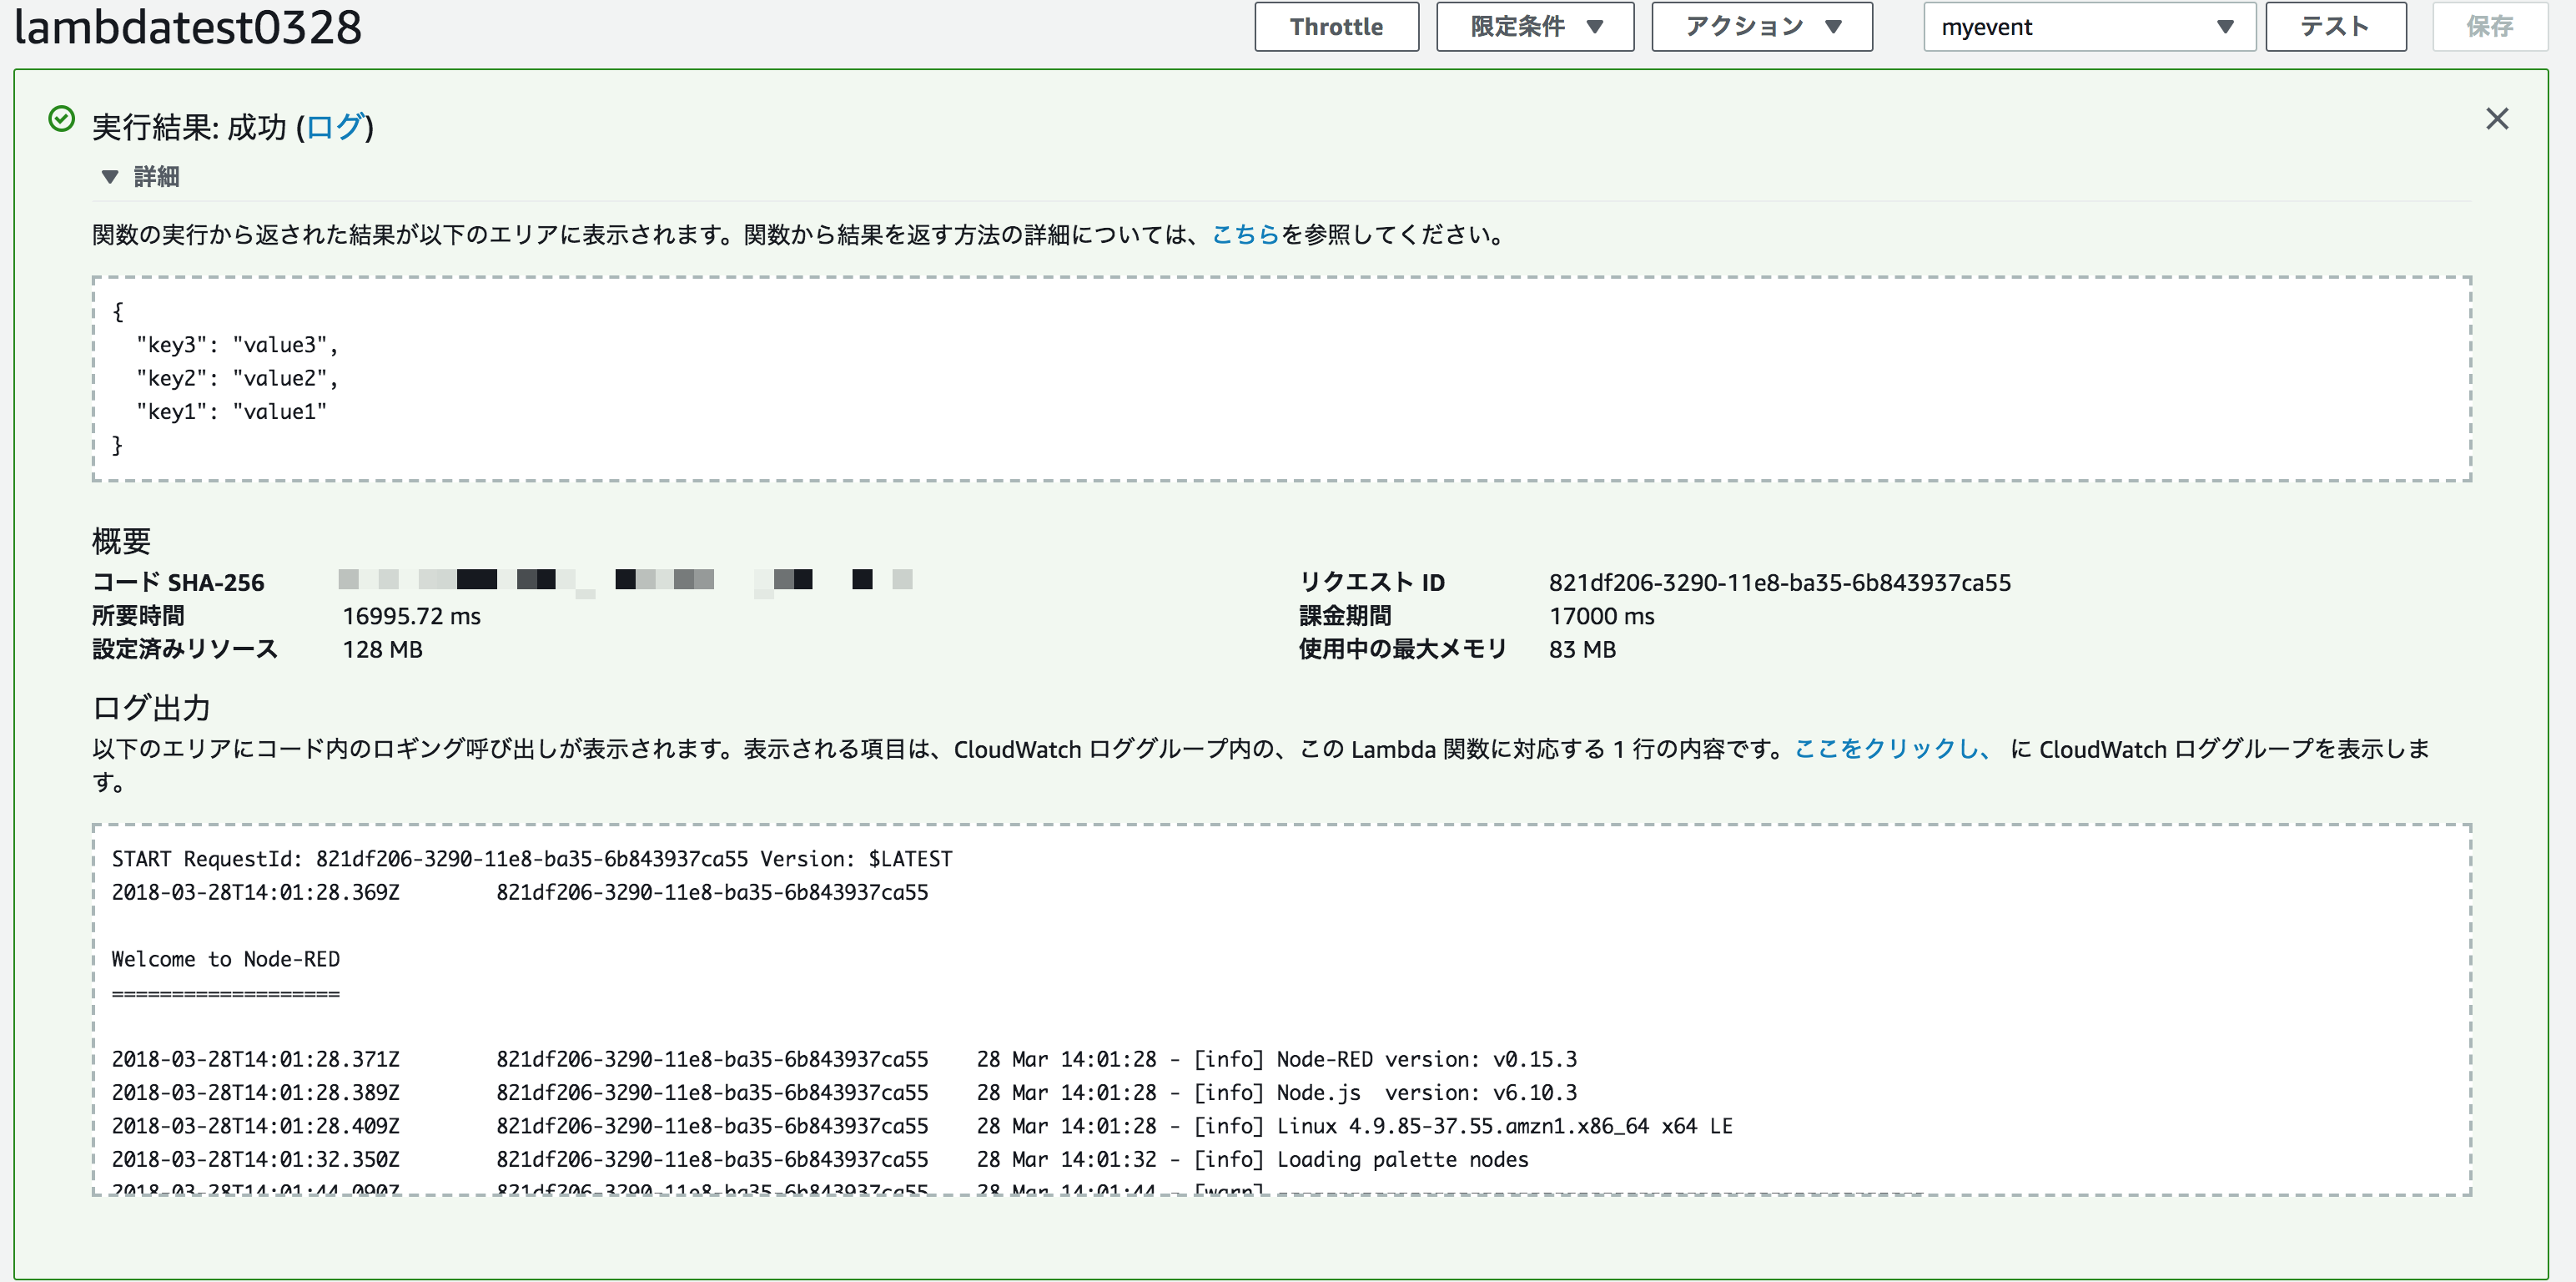2576x1282 pixels.
Task: Click the 16995.72 ms duration value
Action: click(411, 617)
